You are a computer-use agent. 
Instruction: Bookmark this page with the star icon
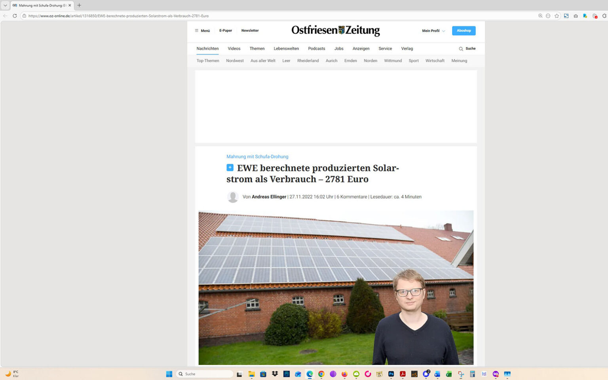[x=557, y=16]
